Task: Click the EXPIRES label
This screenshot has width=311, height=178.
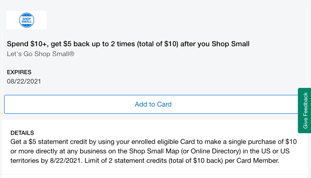Action: 19,72
